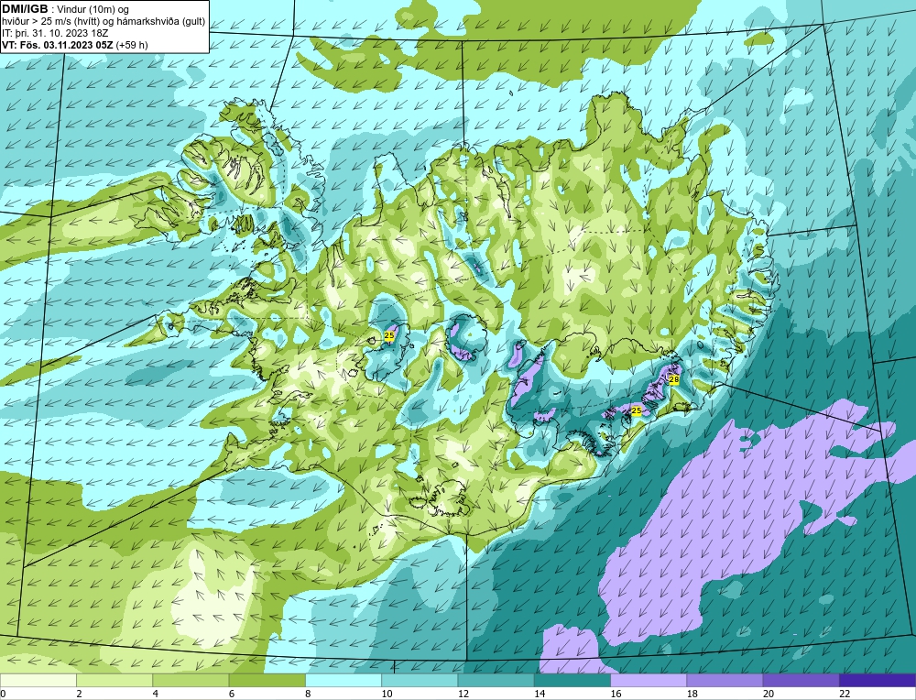Click the legend scale label '16'

(x=616, y=694)
